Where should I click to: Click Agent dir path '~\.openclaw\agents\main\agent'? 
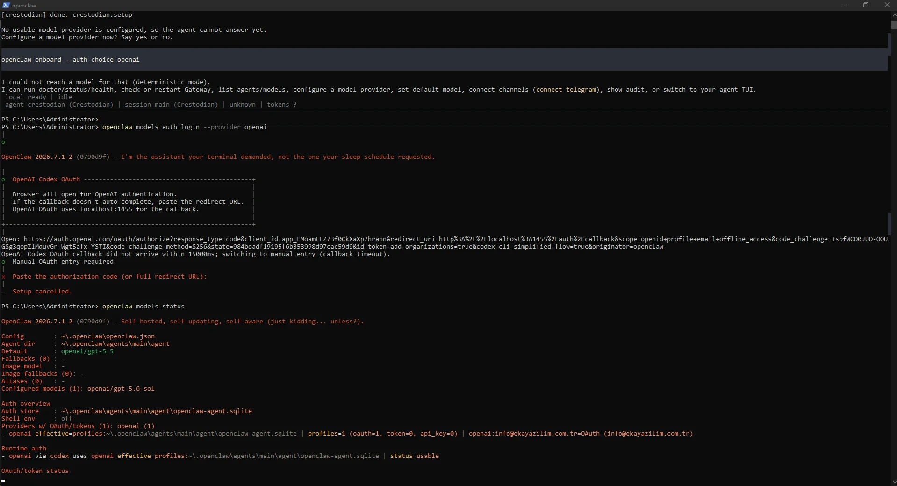115,344
